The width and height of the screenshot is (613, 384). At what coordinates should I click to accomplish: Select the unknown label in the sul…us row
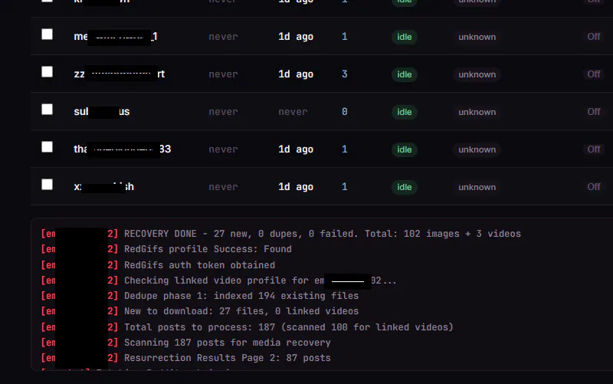(x=477, y=112)
